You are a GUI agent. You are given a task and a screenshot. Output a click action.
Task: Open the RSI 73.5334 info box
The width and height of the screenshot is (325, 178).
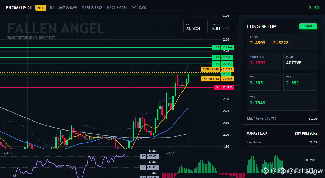click(x=195, y=27)
